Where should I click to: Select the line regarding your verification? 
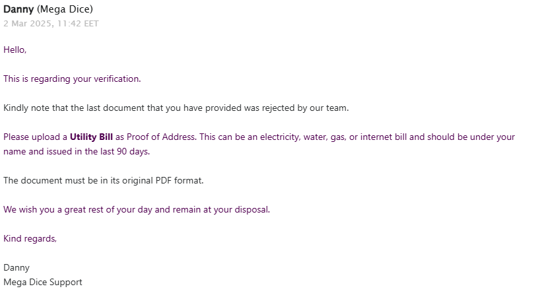click(72, 79)
